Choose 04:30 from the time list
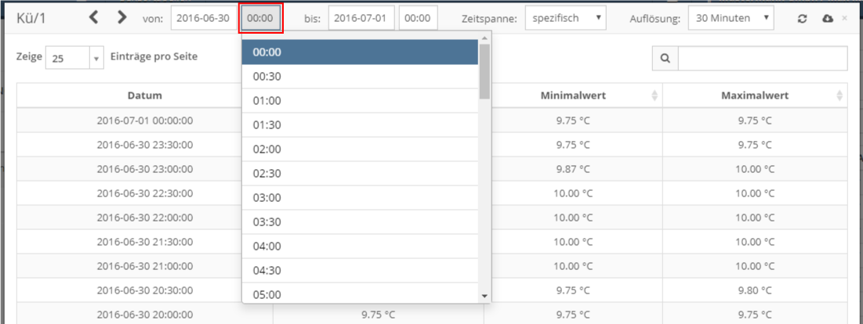Screen dimensions: 863x324 click(360, 270)
